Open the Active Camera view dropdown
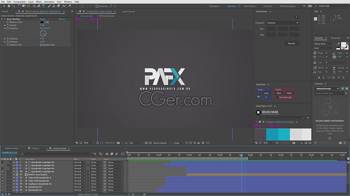The image size is (350, 196). point(161,143)
